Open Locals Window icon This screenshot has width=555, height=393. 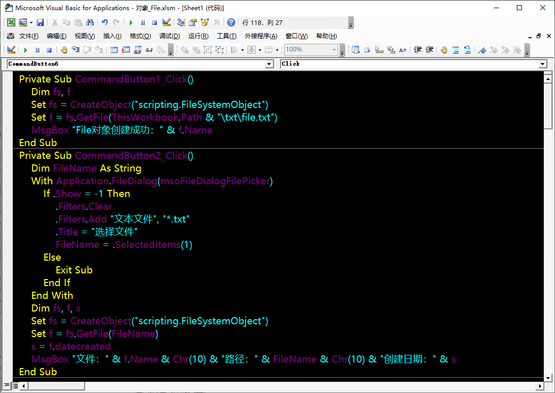click(114, 50)
